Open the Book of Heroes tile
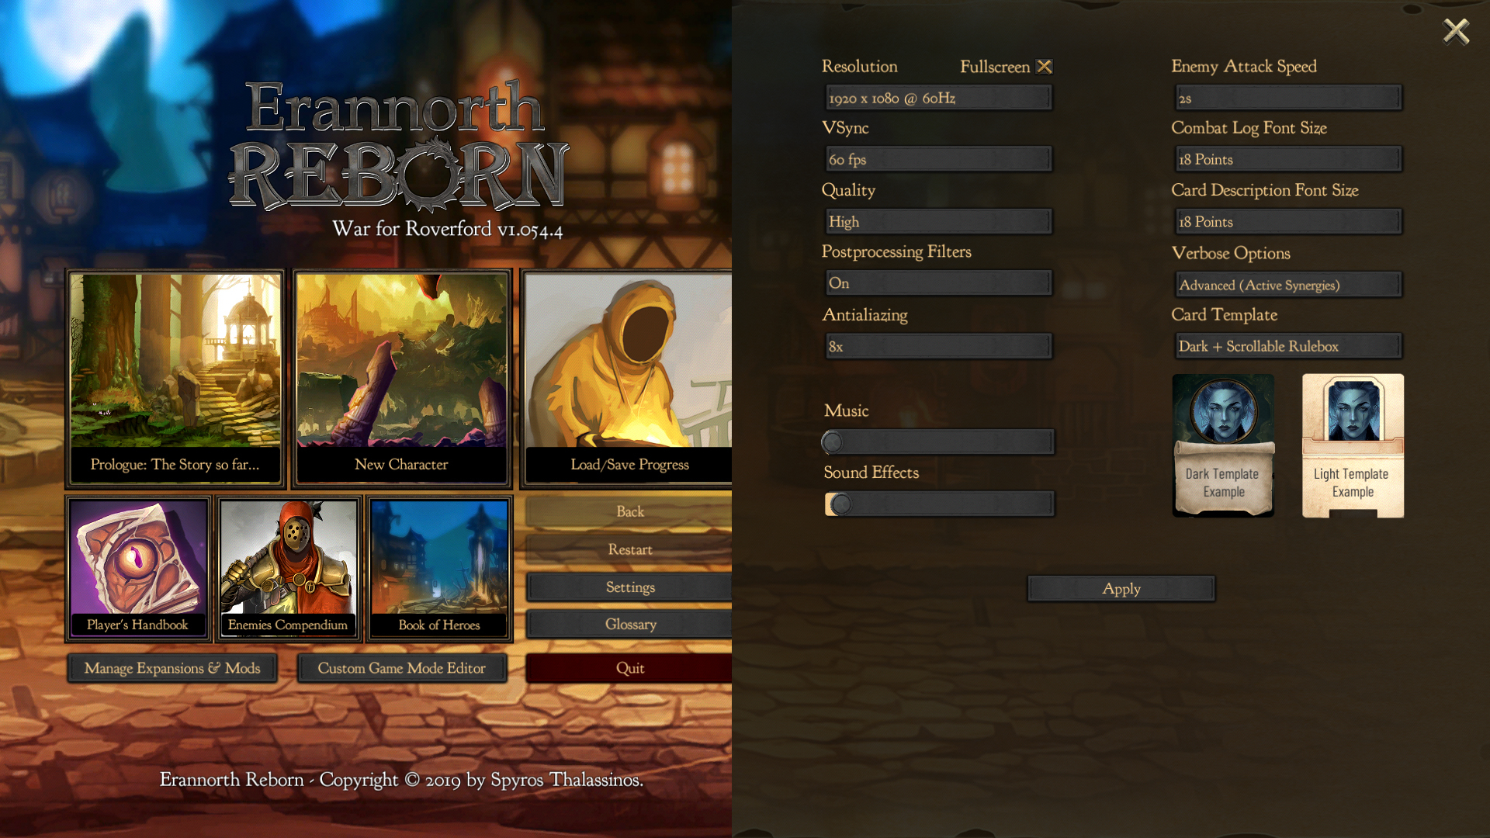 point(439,569)
